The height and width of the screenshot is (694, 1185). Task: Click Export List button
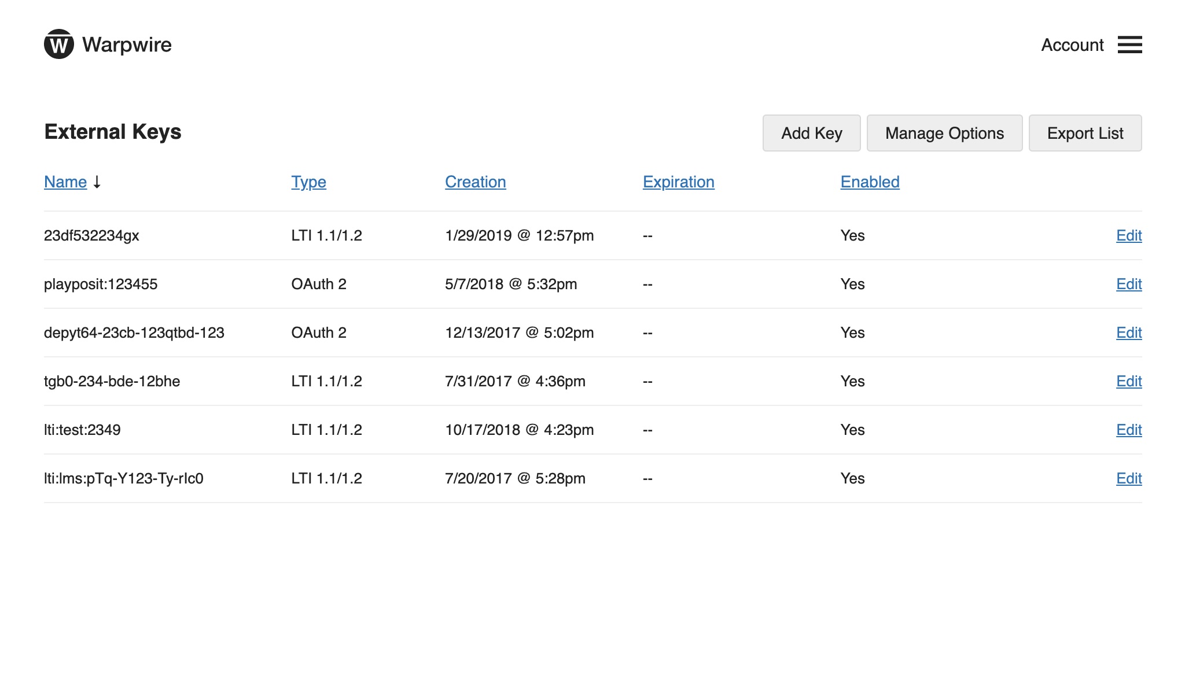[x=1085, y=132]
